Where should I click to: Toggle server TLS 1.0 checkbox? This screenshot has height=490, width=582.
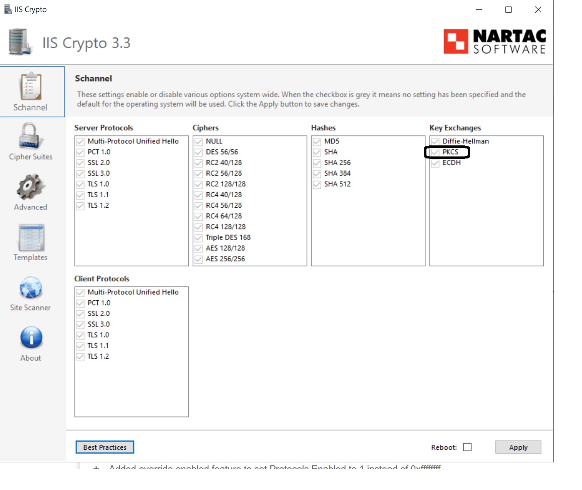80,185
